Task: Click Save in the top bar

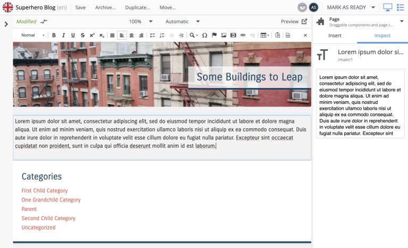Action: pyautogui.click(x=80, y=7)
